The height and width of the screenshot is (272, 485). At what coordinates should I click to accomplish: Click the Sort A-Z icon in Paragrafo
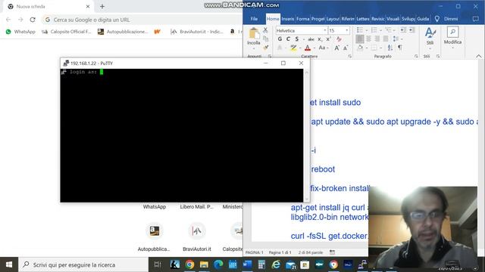(390, 48)
